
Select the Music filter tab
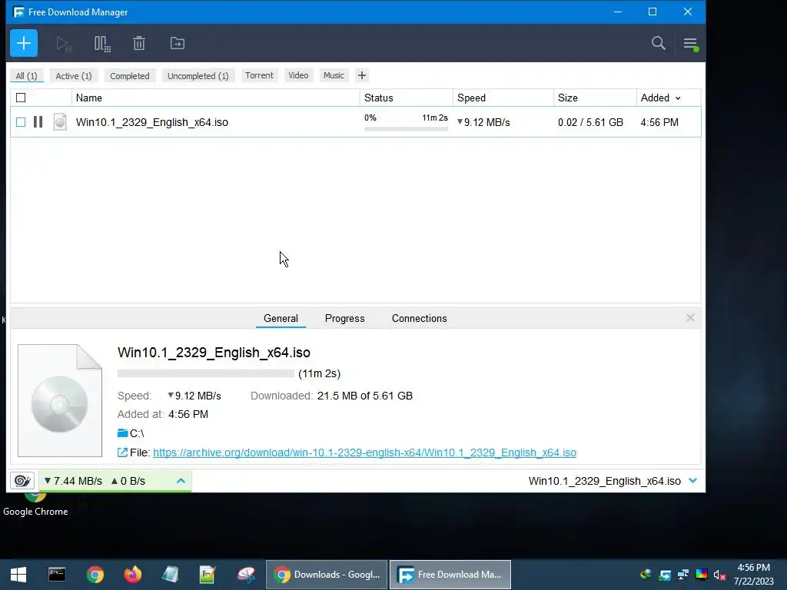point(334,75)
